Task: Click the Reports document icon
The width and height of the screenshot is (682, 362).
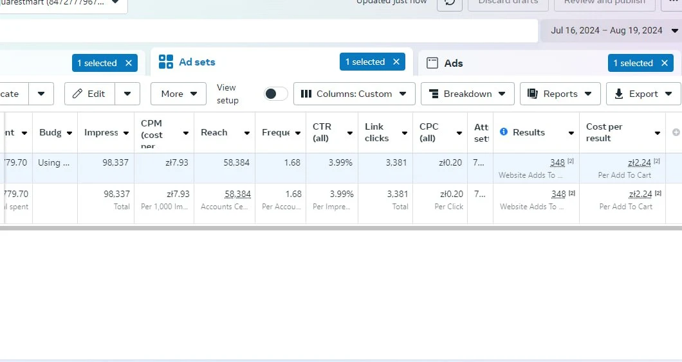Action: click(x=532, y=94)
